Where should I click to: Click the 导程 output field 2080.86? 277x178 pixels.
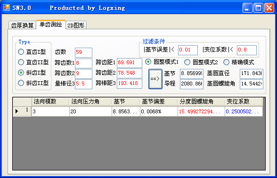[x=192, y=84]
